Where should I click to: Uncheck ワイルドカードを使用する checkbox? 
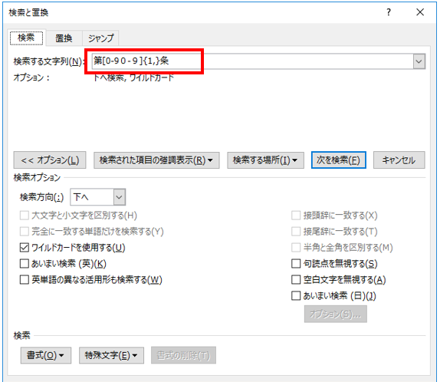point(25,248)
